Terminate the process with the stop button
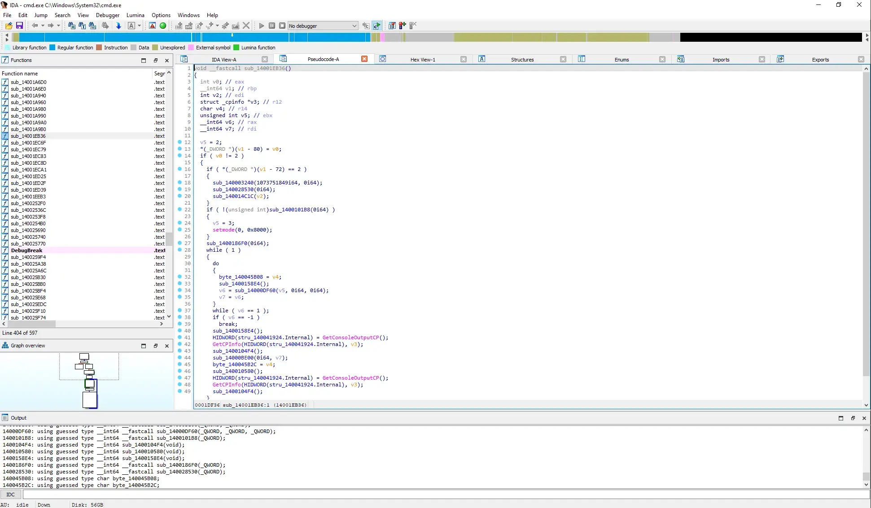 282,26
